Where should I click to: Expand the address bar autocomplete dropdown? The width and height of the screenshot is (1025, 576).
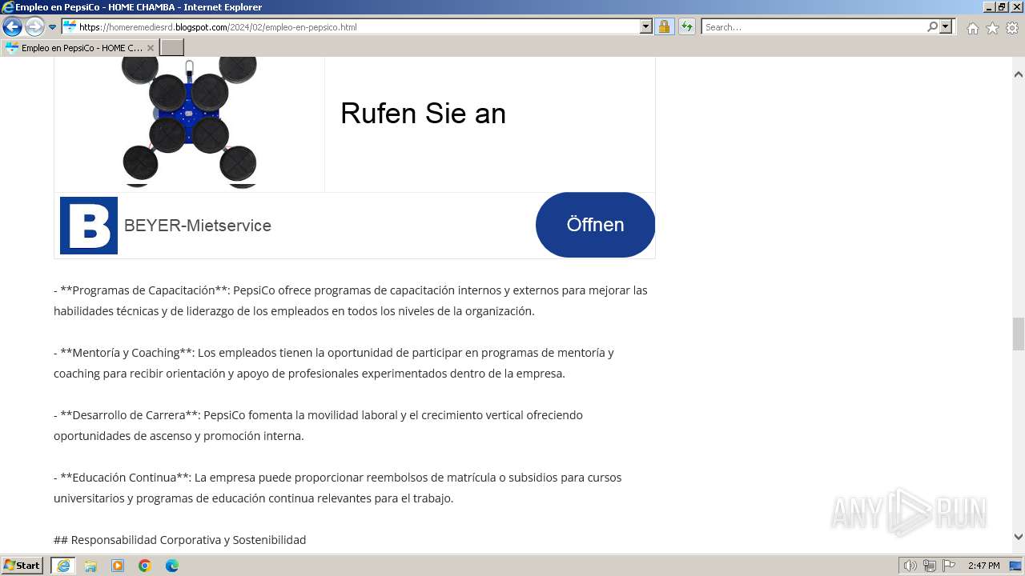(646, 27)
